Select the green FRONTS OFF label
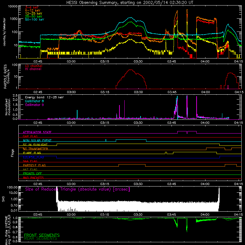245x245 pixels. (x=32, y=173)
